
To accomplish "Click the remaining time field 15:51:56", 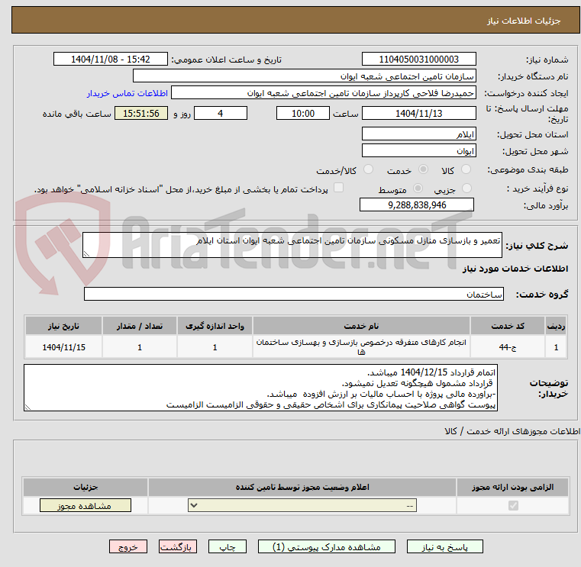I will (x=141, y=114).
